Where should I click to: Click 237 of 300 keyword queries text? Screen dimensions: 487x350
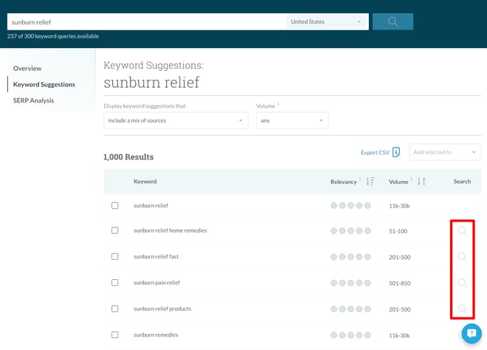pyautogui.click(x=53, y=36)
